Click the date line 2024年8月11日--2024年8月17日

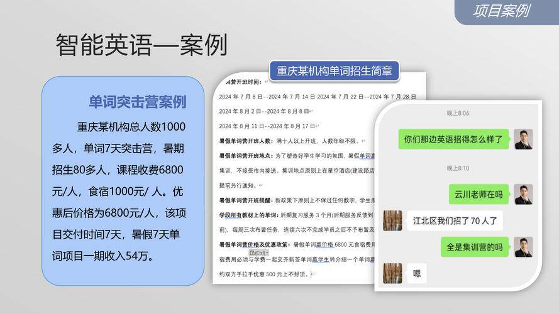(268, 126)
